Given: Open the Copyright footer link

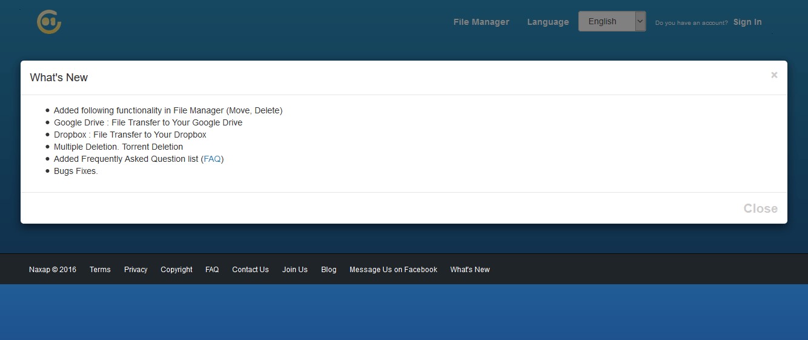Looking at the screenshot, I should click(x=176, y=270).
